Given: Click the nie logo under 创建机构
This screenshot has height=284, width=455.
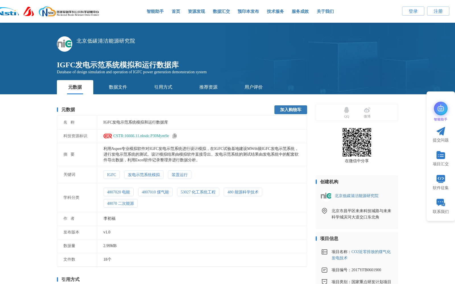Looking at the screenshot, I should pos(326,196).
